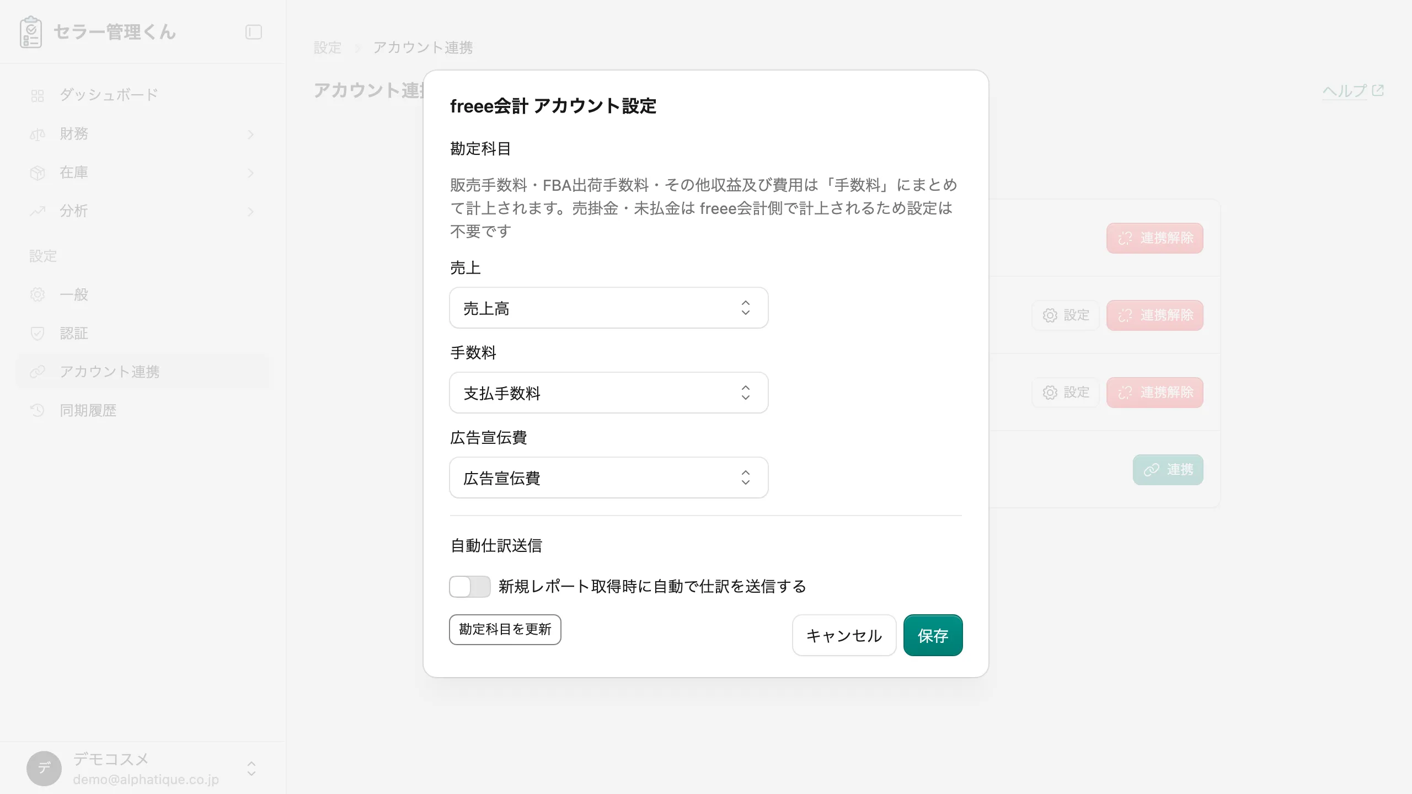Click the 認証 shield icon

point(38,333)
